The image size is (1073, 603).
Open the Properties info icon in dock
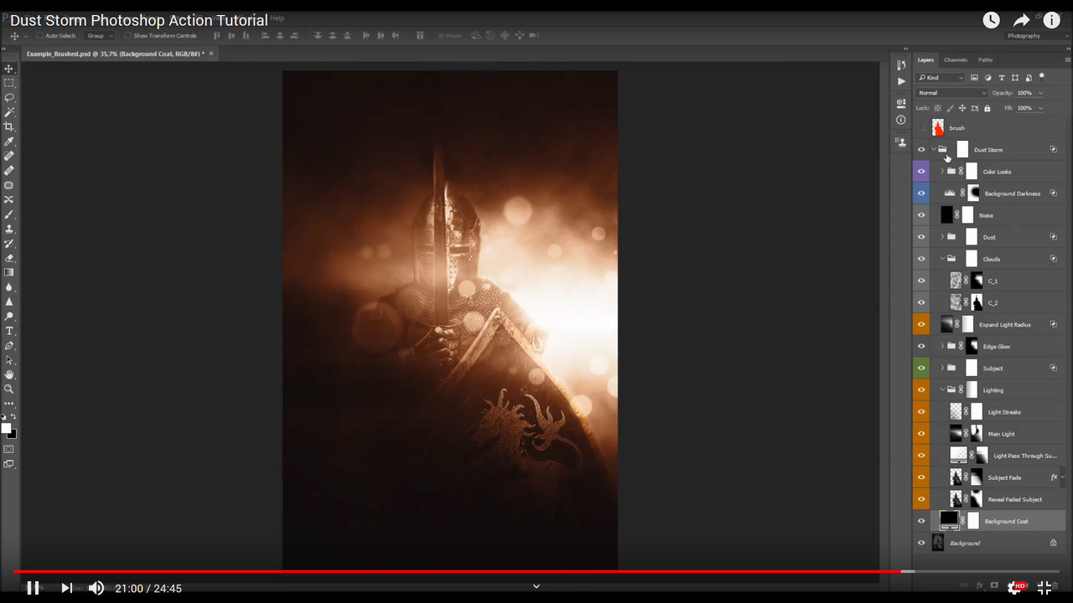(901, 120)
